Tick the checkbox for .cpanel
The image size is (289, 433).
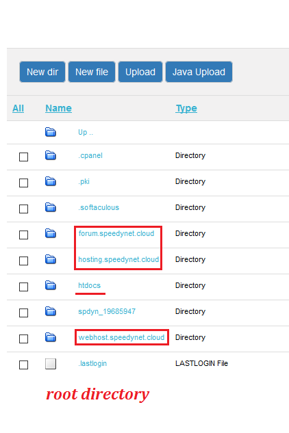coord(23,157)
